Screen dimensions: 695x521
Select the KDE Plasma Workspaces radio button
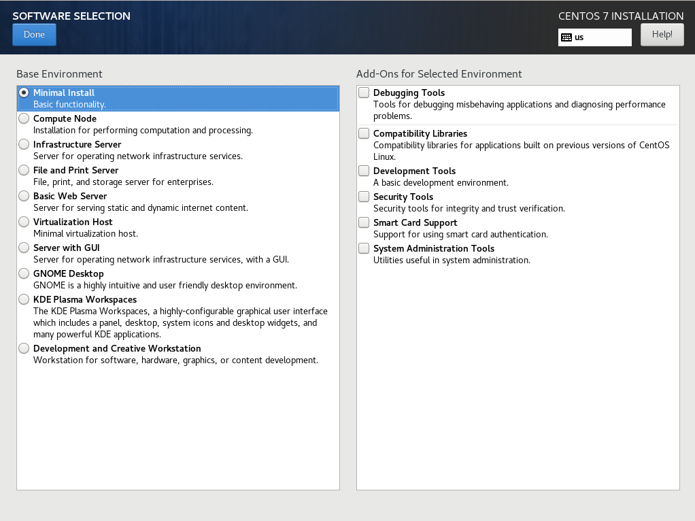(x=24, y=299)
